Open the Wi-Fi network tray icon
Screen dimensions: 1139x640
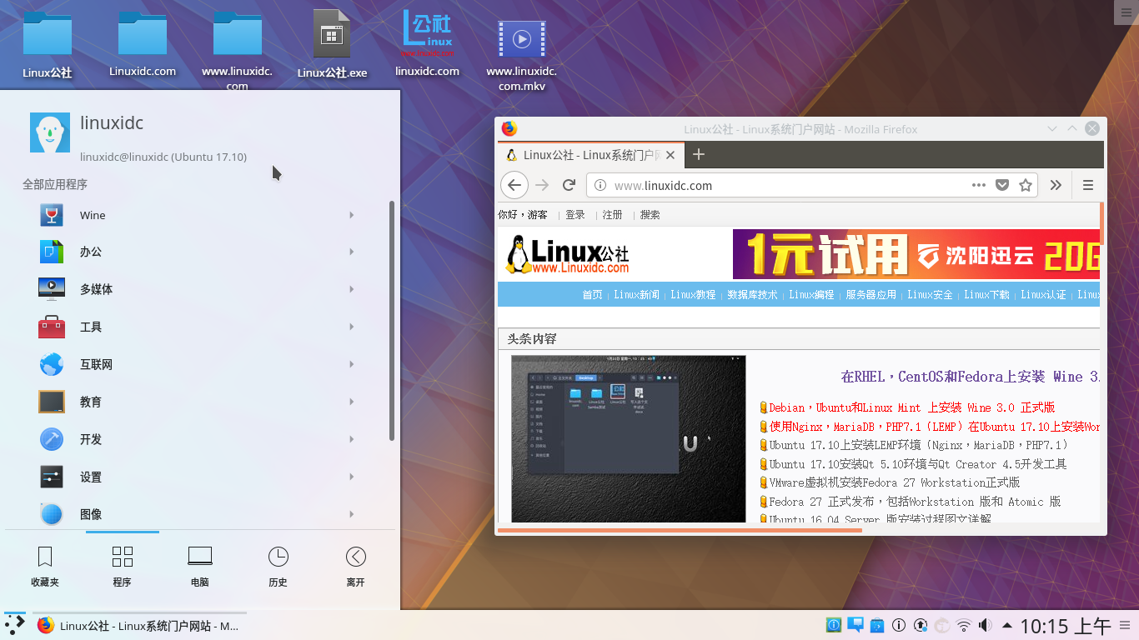click(964, 625)
